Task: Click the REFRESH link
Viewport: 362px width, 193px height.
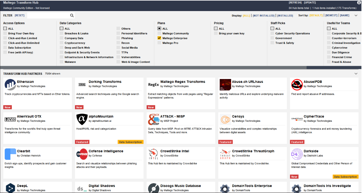Action: click(x=295, y=3)
